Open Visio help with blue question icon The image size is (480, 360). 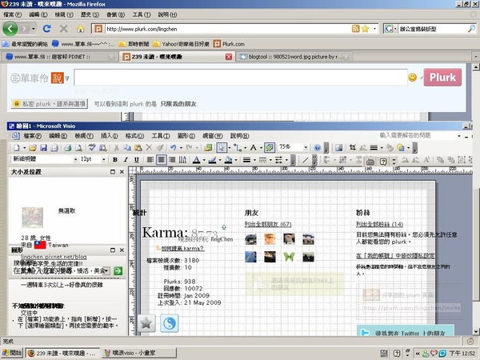[x=317, y=148]
